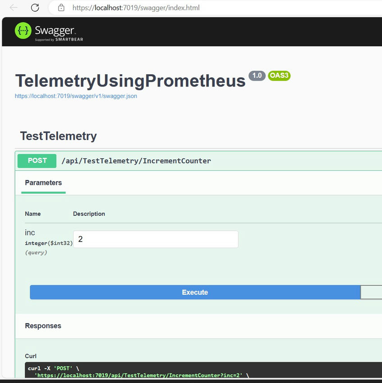Click the blue Execute button

[195, 292]
